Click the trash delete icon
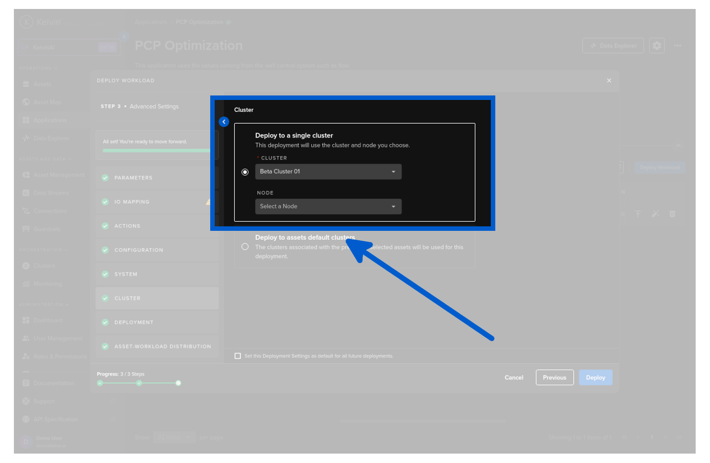Viewport: 710px width, 463px height. coord(672,214)
